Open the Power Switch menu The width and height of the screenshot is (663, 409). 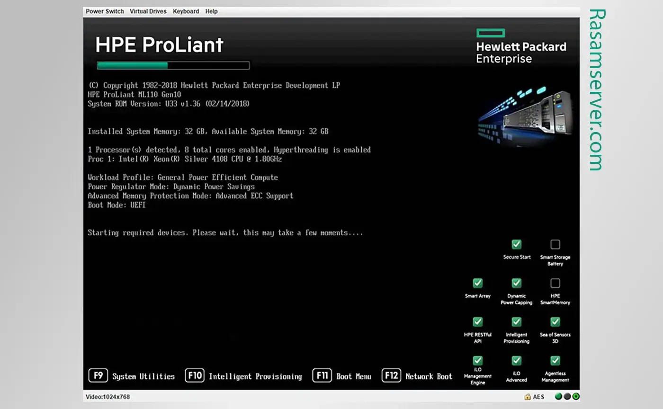[105, 11]
